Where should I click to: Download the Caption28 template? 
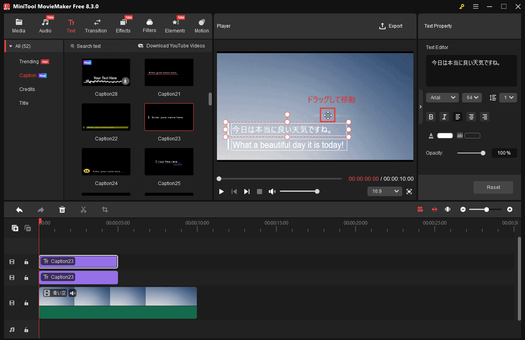pyautogui.click(x=125, y=81)
